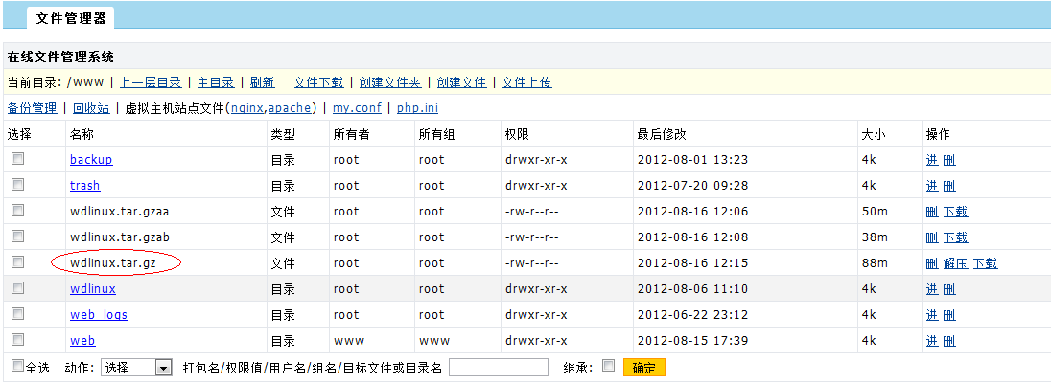
Task: Refresh the listing with 刷新
Action: (262, 82)
